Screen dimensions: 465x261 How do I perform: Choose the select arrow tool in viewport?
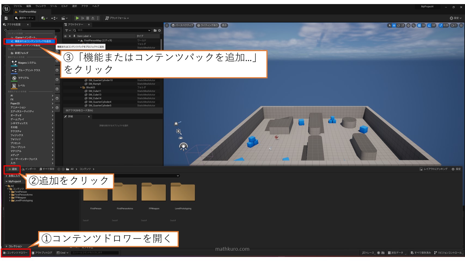[390, 25]
